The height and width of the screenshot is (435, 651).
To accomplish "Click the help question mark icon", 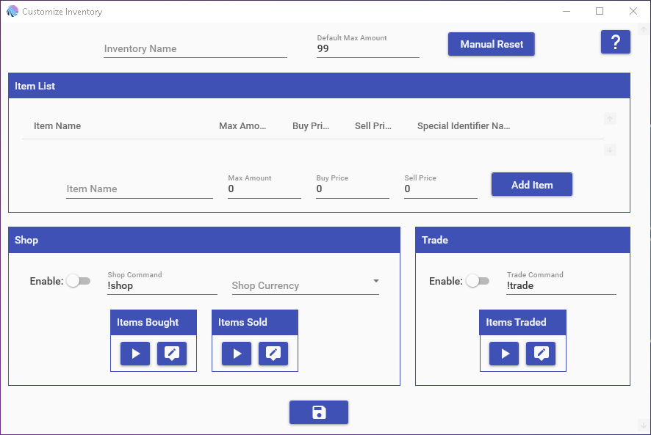I will point(615,43).
